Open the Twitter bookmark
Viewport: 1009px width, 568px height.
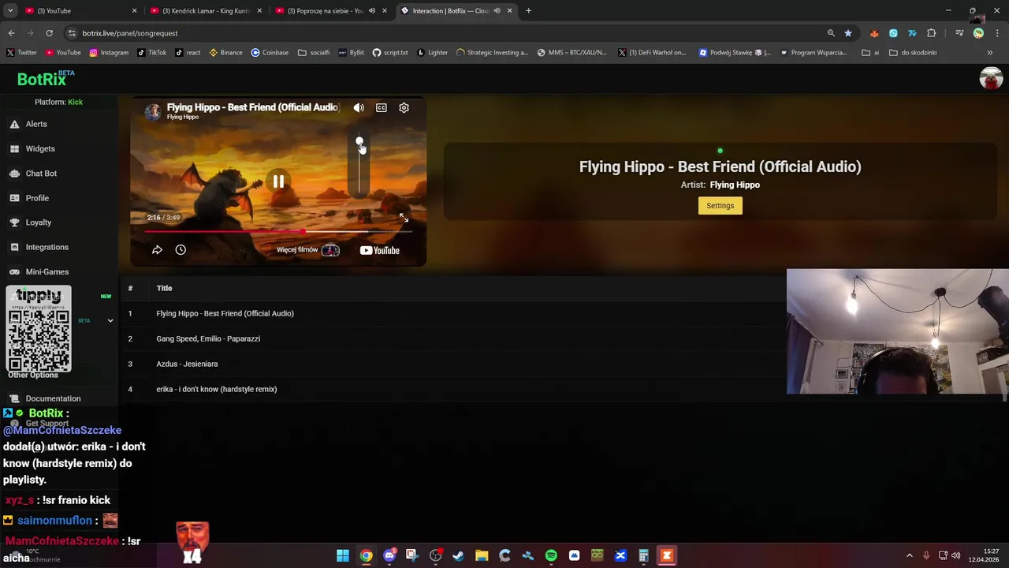click(x=21, y=53)
